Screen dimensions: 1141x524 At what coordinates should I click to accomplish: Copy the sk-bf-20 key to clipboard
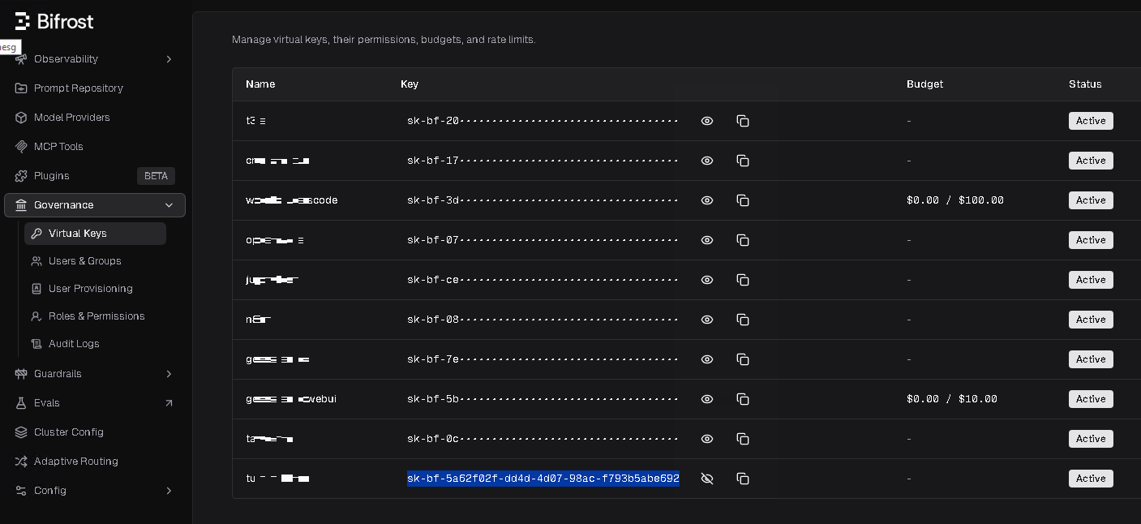click(x=742, y=121)
